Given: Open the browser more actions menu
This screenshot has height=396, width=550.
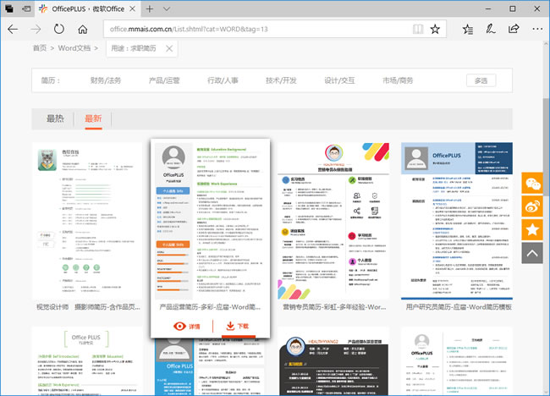Looking at the screenshot, I should [537, 29].
